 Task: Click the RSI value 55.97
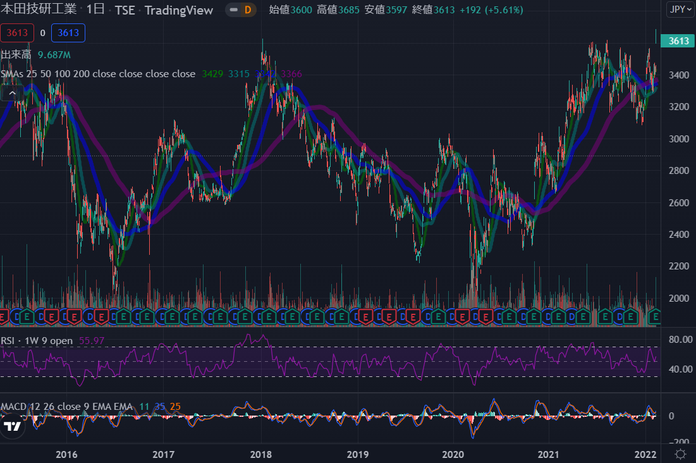pos(92,341)
